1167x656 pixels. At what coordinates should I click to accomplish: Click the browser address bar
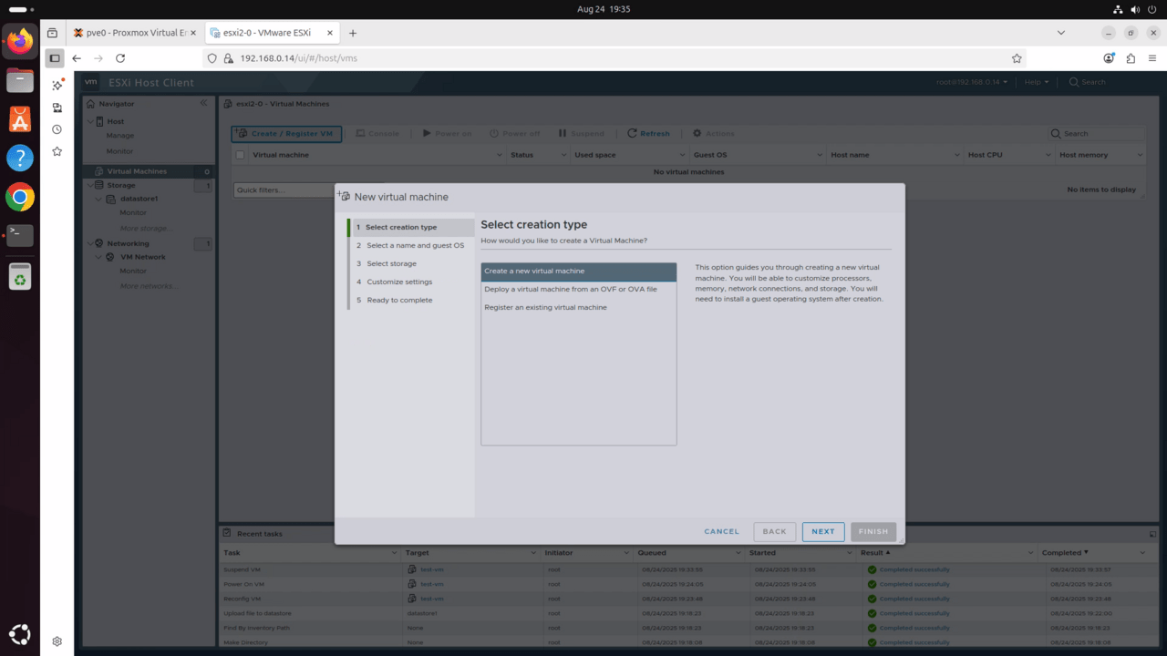click(615, 58)
